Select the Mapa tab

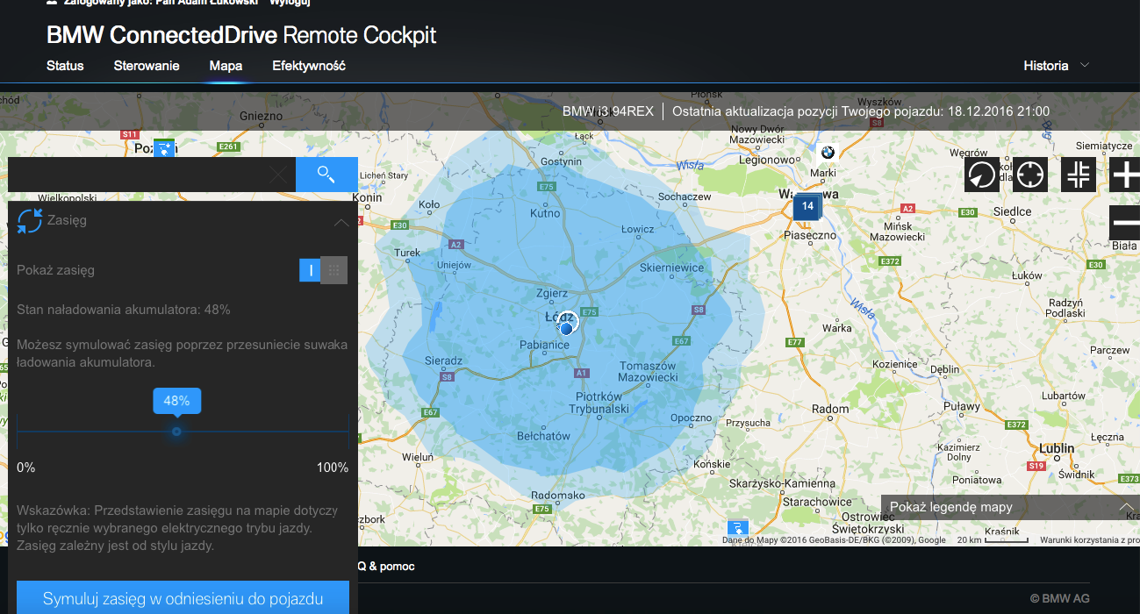coord(226,66)
